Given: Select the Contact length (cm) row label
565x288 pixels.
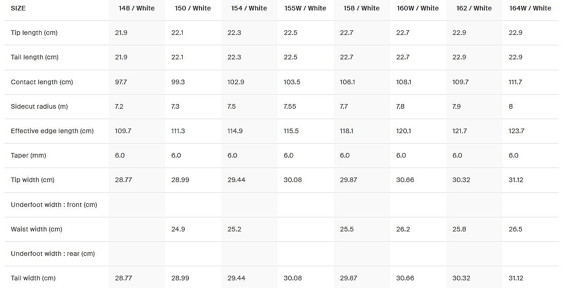Looking at the screenshot, I should (42, 82).
